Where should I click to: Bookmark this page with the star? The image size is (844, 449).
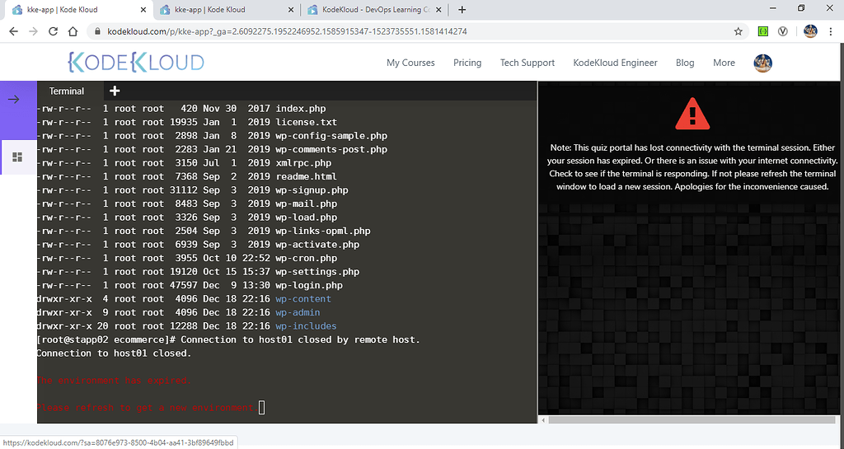(738, 32)
